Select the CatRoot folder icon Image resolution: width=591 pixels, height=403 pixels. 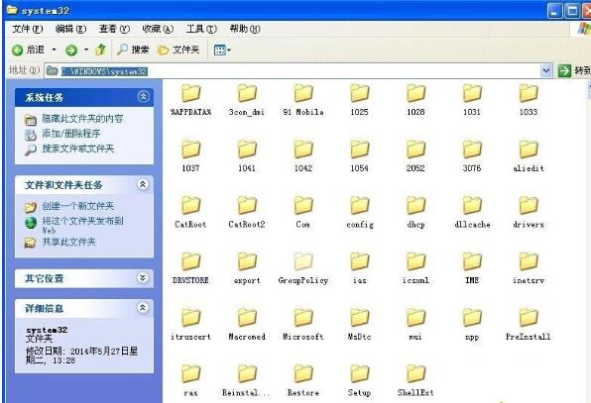pos(191,205)
